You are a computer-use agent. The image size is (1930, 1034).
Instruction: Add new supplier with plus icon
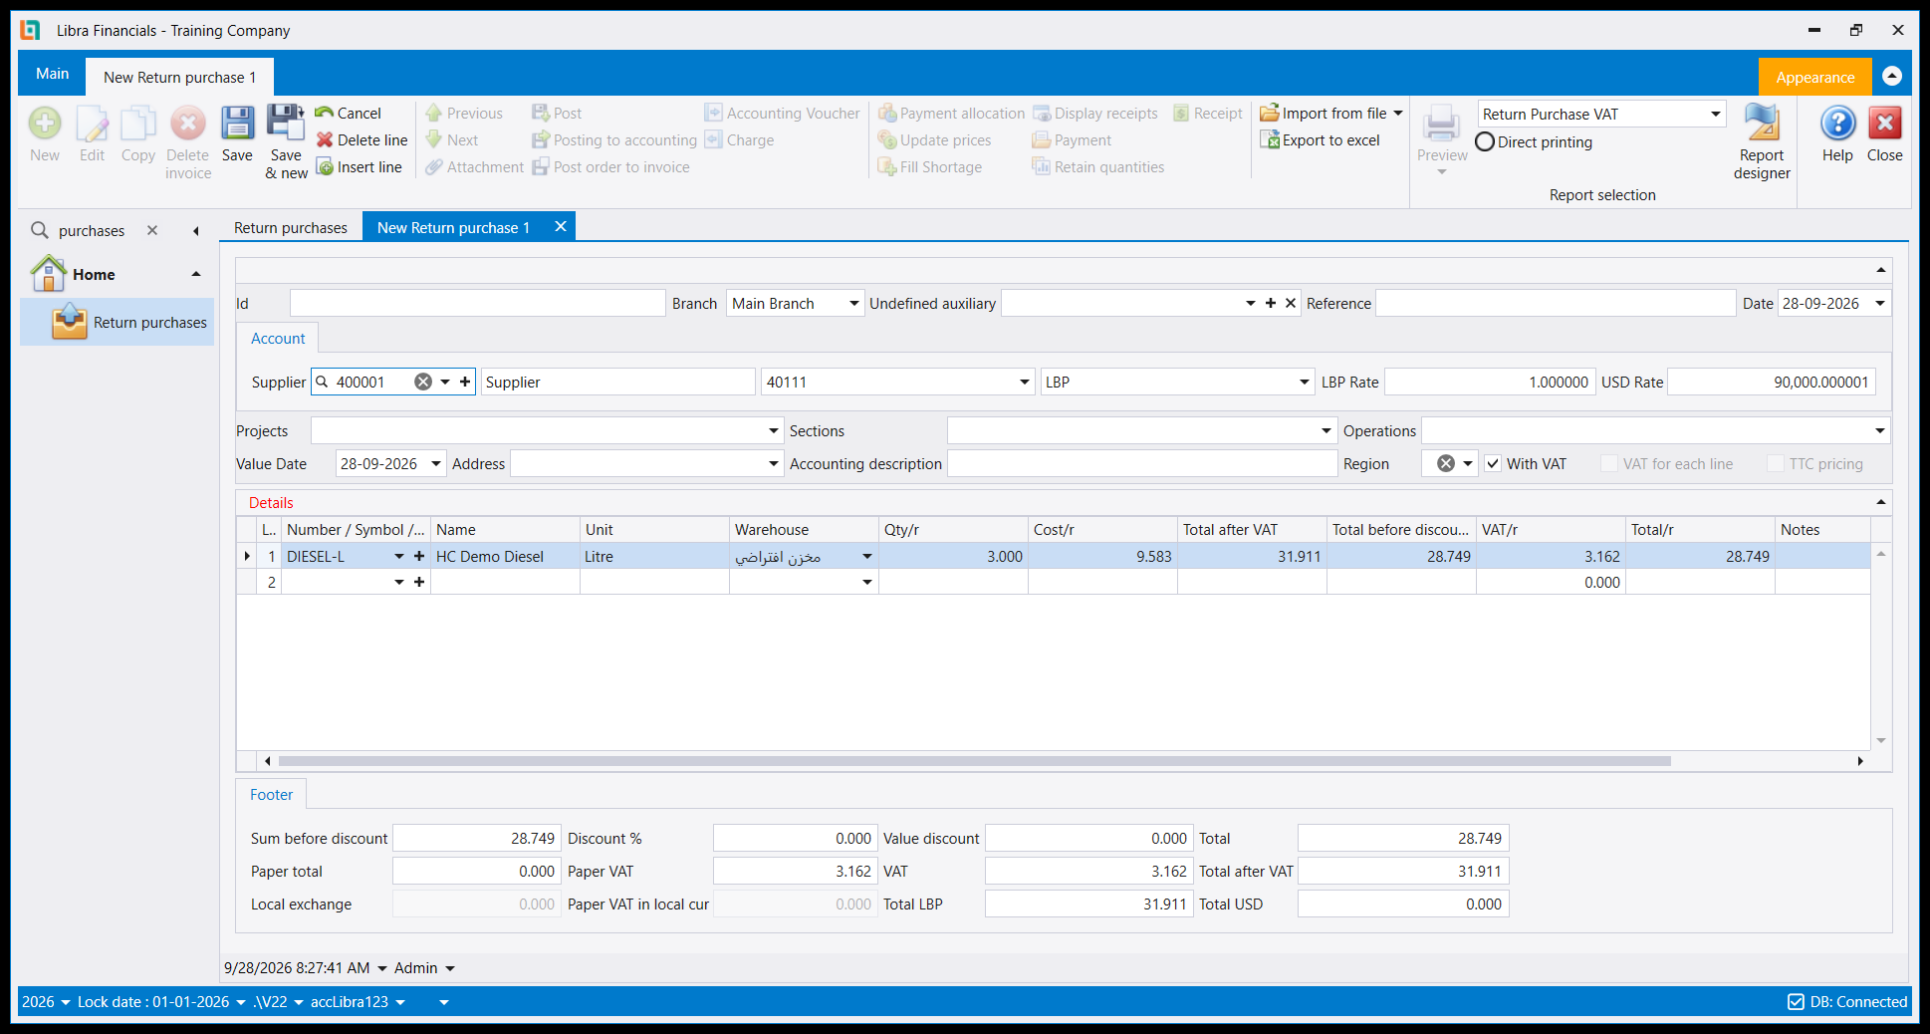point(465,382)
